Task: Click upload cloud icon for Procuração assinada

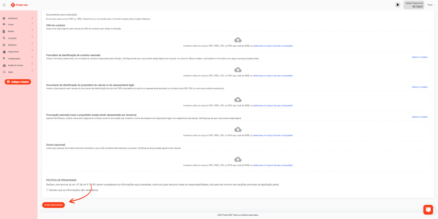Action: click(238, 129)
